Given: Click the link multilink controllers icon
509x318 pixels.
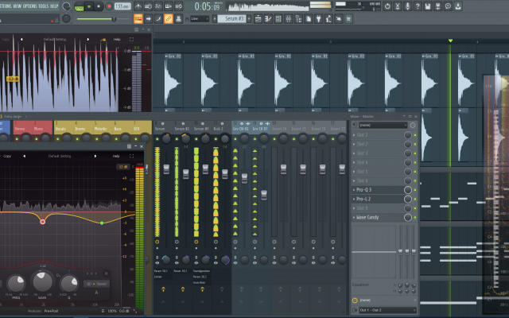Looking at the screenshot, I should (168, 19).
